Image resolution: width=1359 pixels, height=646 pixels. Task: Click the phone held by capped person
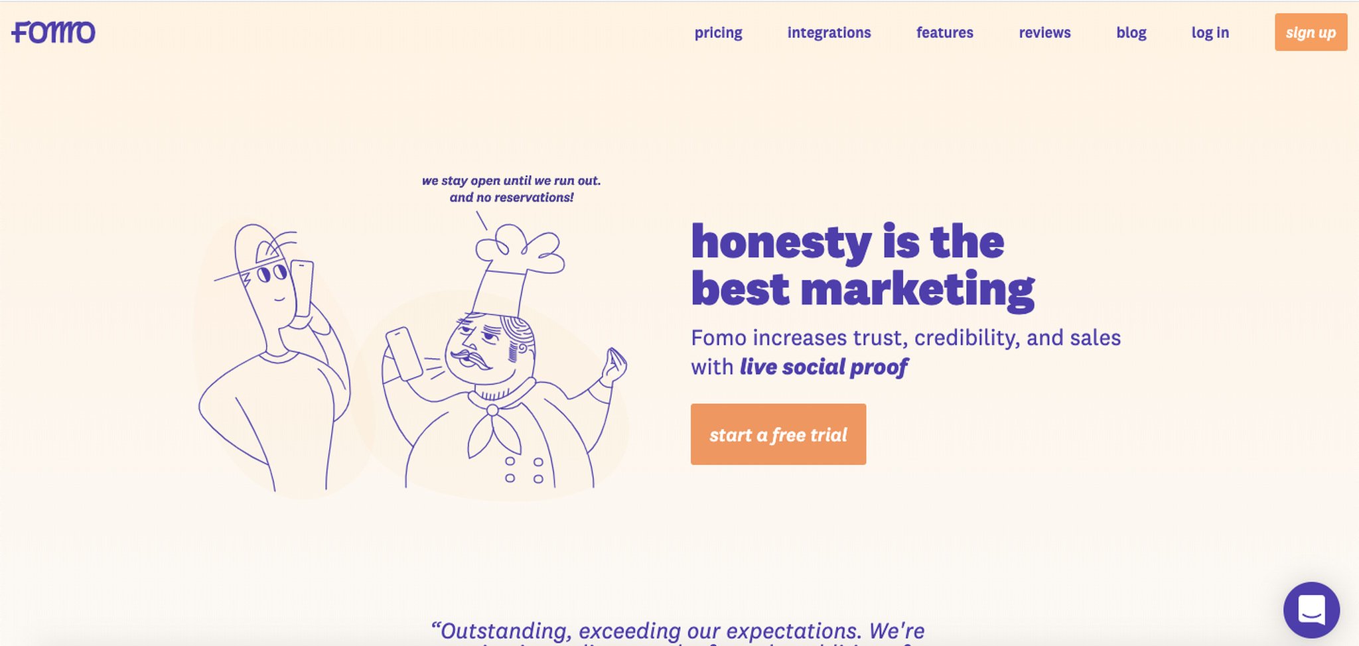pos(303,289)
